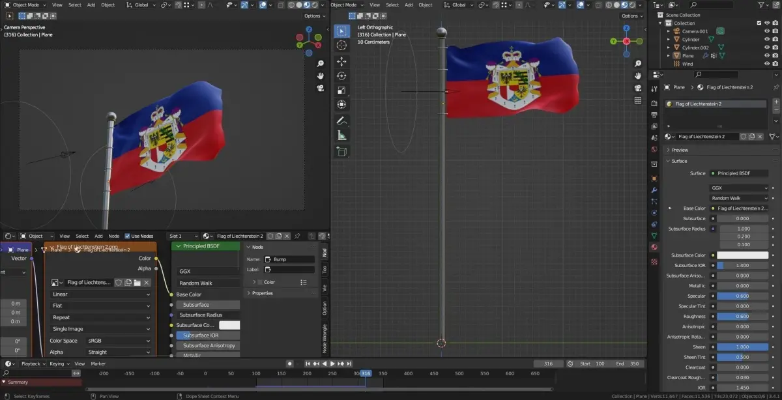Open Select menu in right viewport header
Screen dimensions: 782x400
(x=392, y=5)
